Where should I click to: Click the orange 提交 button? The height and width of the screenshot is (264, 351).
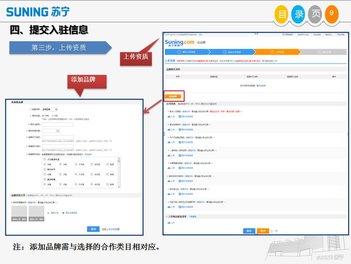(x=263, y=231)
